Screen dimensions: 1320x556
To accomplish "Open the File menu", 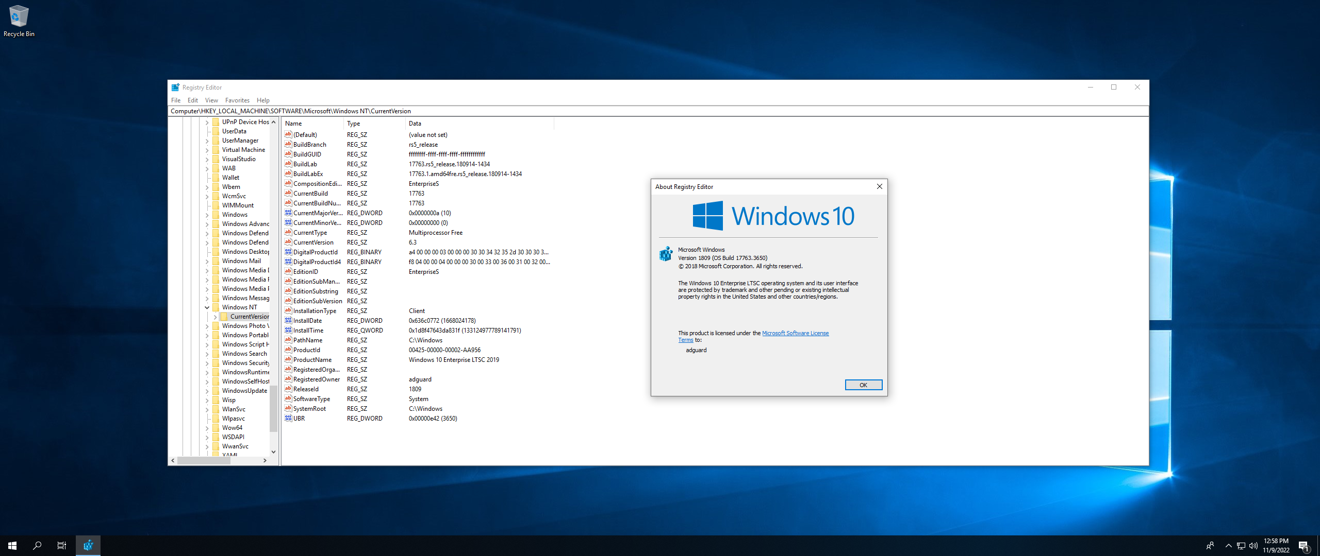I will coord(176,100).
